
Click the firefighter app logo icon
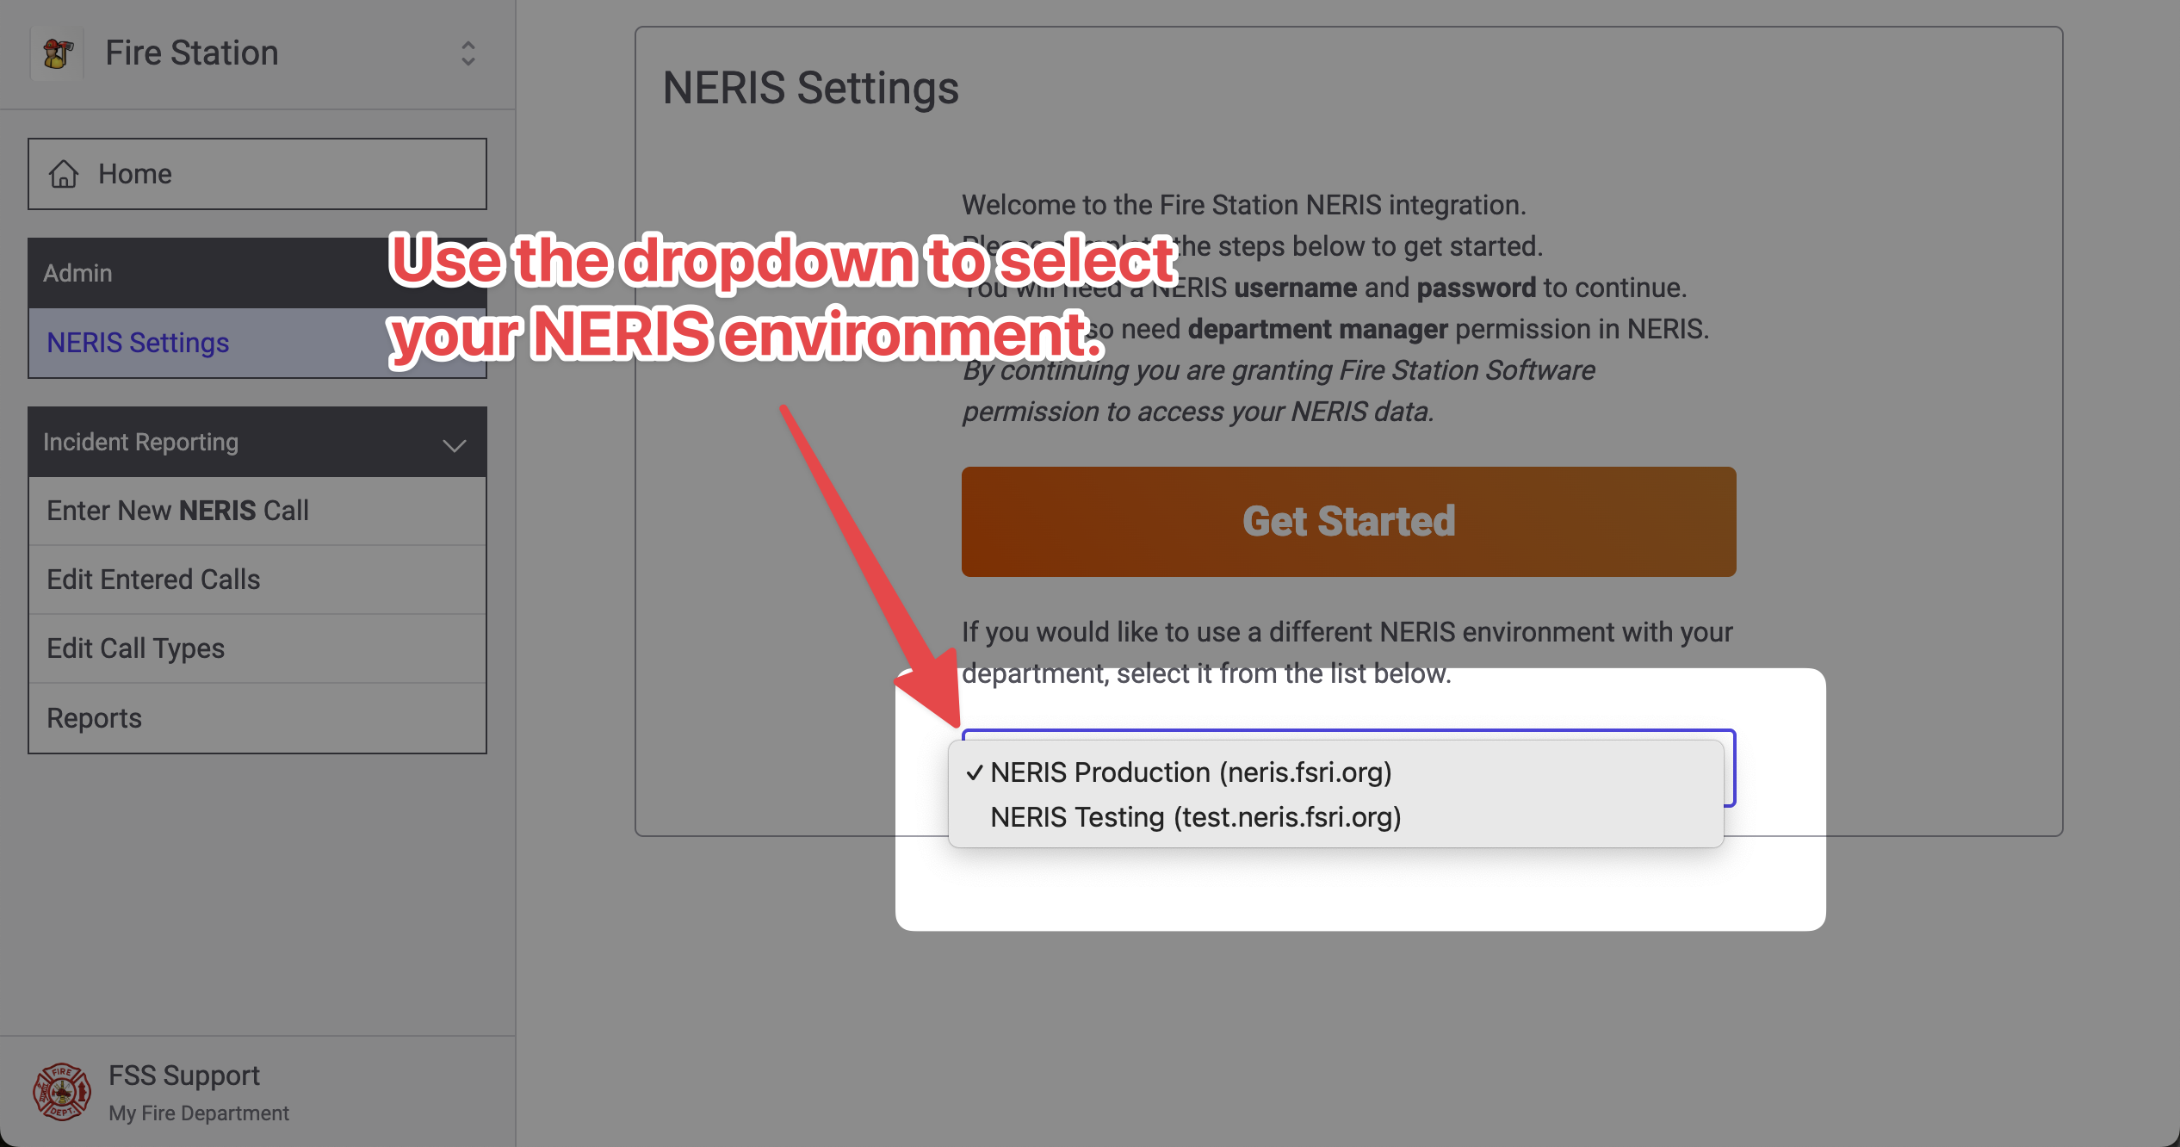(57, 53)
